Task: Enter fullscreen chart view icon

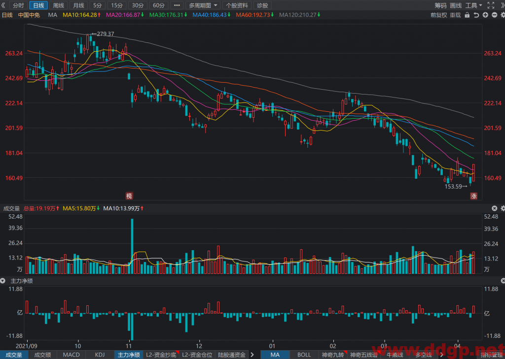Action: click(x=491, y=5)
